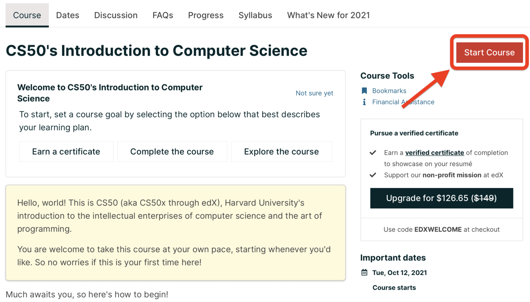
Task: Open Bookmarks from Course Tools
Action: pos(389,91)
